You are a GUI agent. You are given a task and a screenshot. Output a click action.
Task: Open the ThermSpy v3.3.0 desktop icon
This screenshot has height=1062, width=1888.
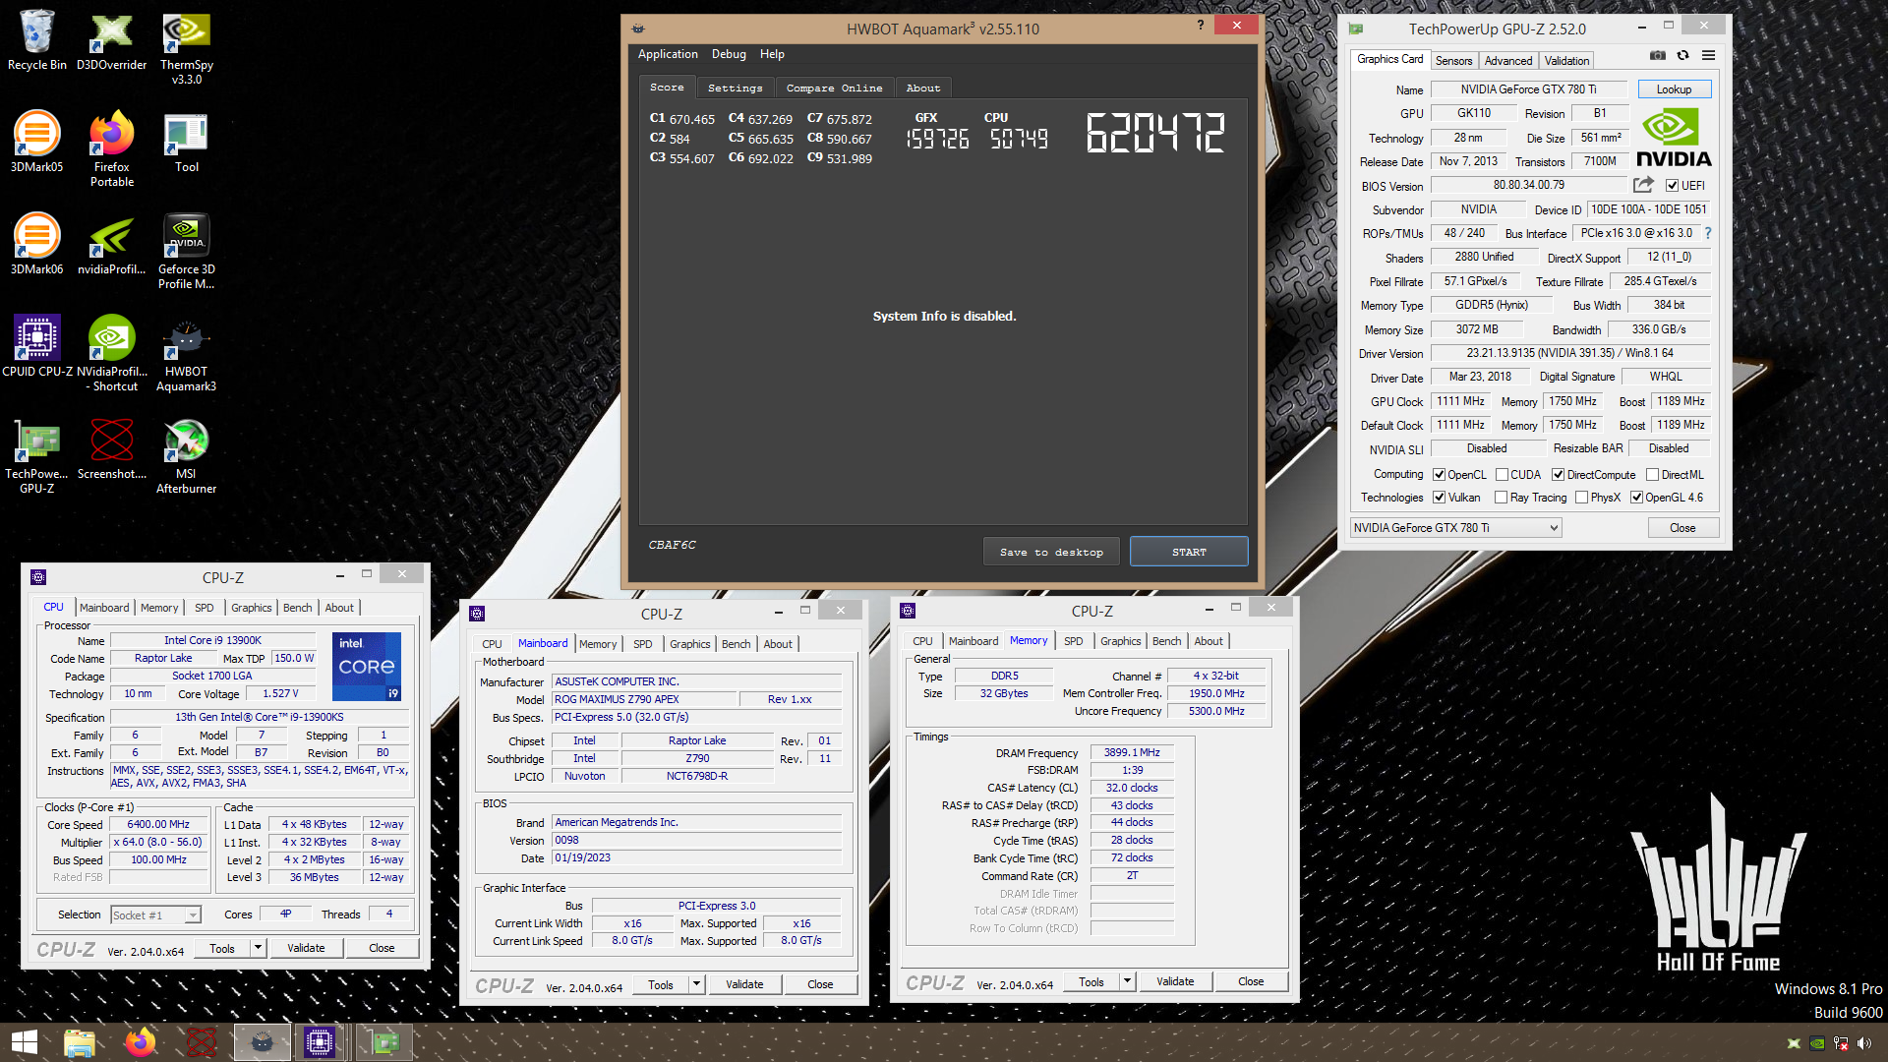coord(186,47)
